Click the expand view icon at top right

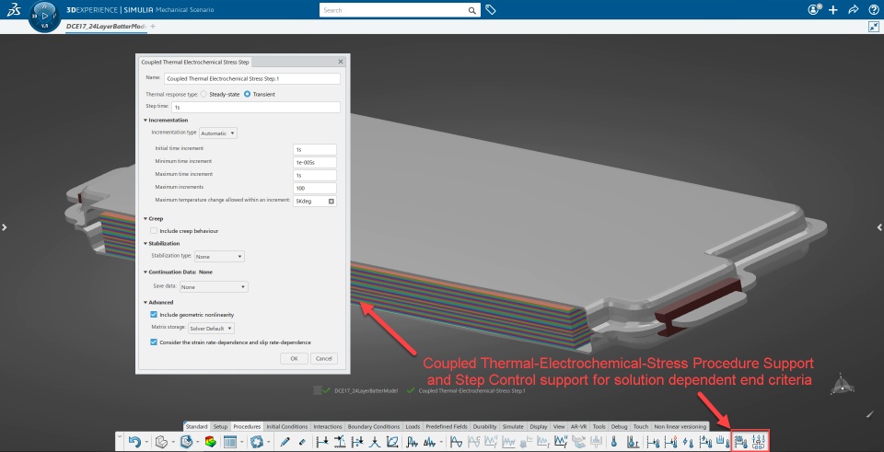pyautogui.click(x=874, y=27)
